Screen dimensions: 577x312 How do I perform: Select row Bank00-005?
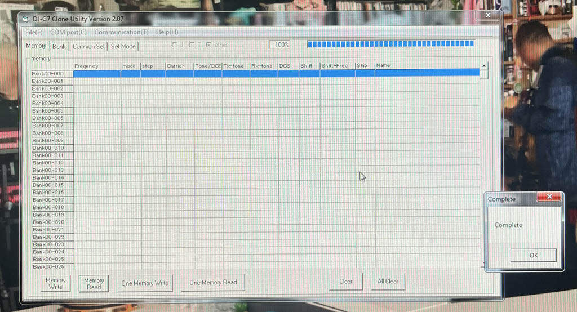[52, 111]
